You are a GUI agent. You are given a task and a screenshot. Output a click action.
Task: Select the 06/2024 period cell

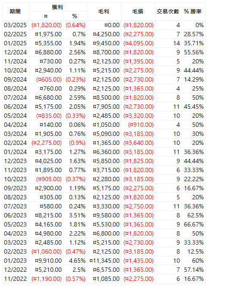16,107
